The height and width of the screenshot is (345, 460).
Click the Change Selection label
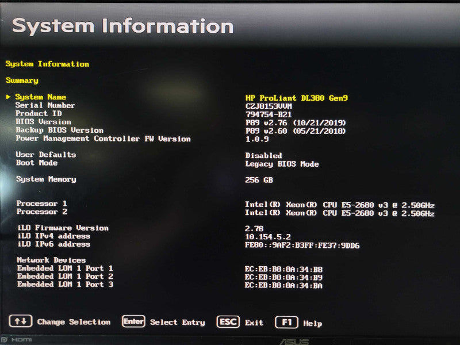click(x=74, y=322)
